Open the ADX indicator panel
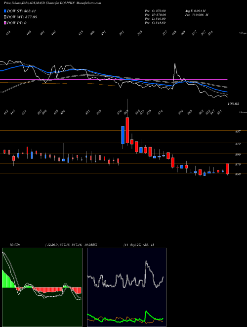 pos(126,287)
